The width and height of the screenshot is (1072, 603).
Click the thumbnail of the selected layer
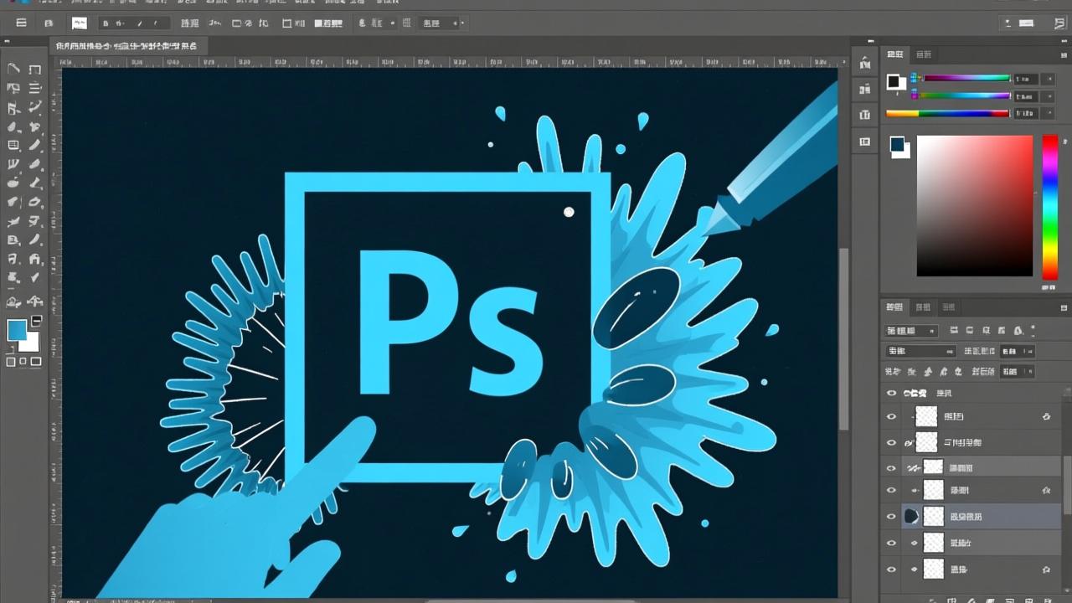pyautogui.click(x=932, y=516)
